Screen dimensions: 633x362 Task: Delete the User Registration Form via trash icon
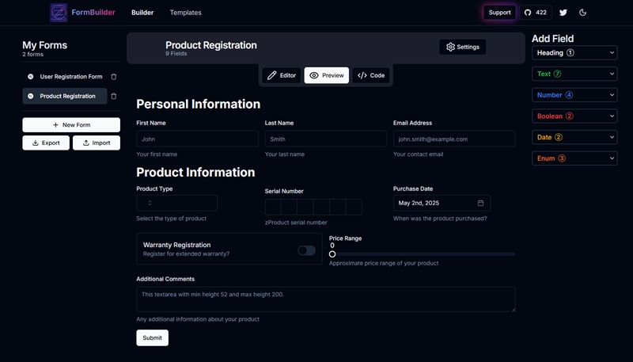point(114,77)
